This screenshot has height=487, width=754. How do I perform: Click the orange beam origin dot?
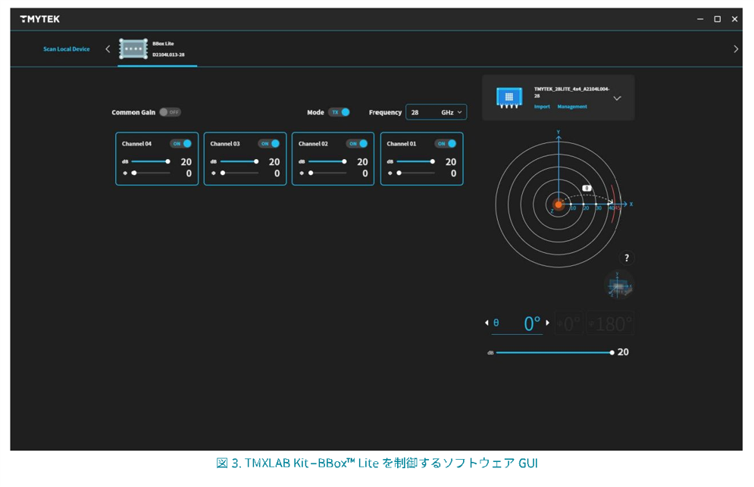click(x=558, y=204)
